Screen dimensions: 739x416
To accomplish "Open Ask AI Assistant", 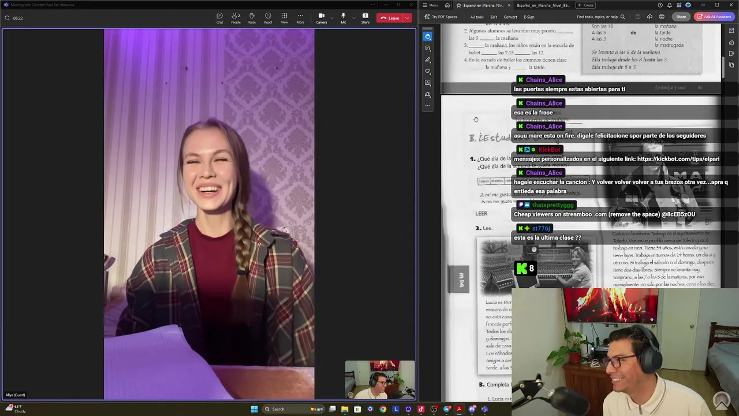I will (x=714, y=17).
